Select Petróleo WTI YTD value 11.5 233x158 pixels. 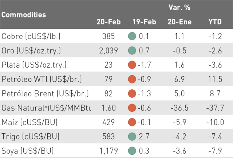pos(215,79)
